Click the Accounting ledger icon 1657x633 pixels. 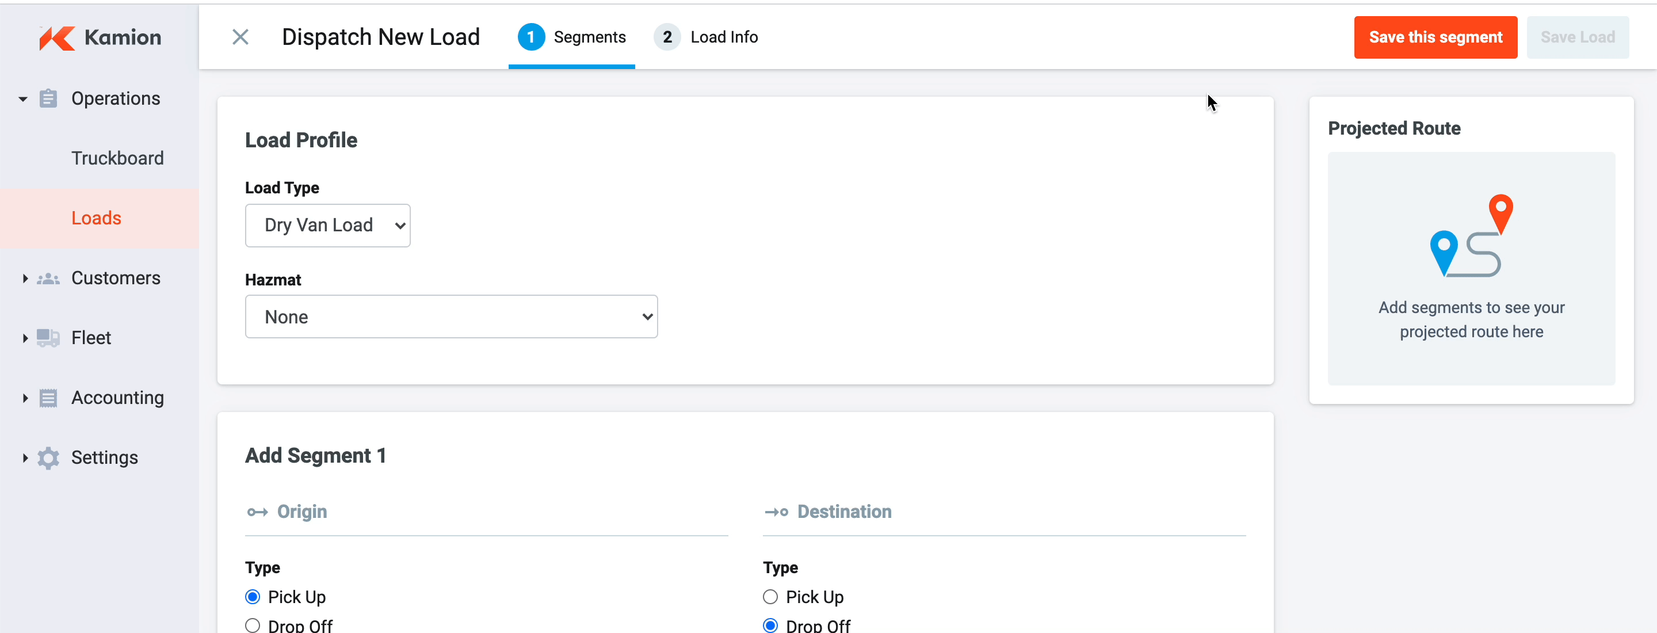click(x=48, y=398)
